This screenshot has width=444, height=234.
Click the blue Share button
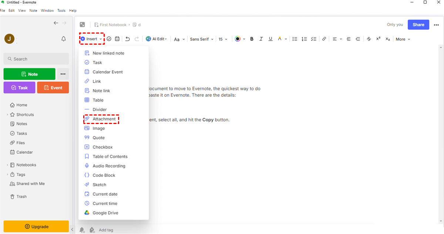418,25
